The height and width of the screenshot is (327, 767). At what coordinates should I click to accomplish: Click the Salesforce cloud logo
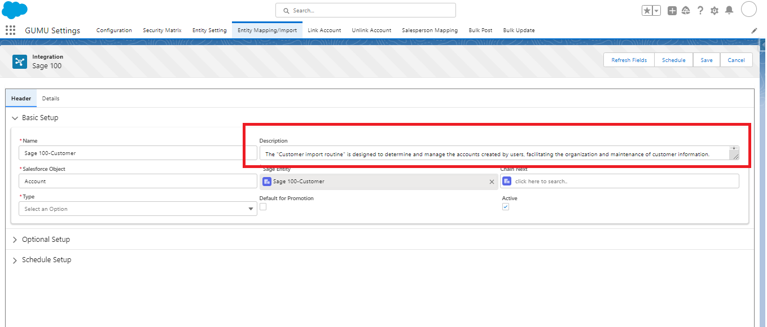[15, 10]
